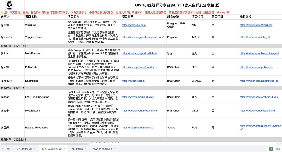This screenshot has width=282, height=152.
Task: Click the @柚子 sharer cell
Action: coord(12,111)
